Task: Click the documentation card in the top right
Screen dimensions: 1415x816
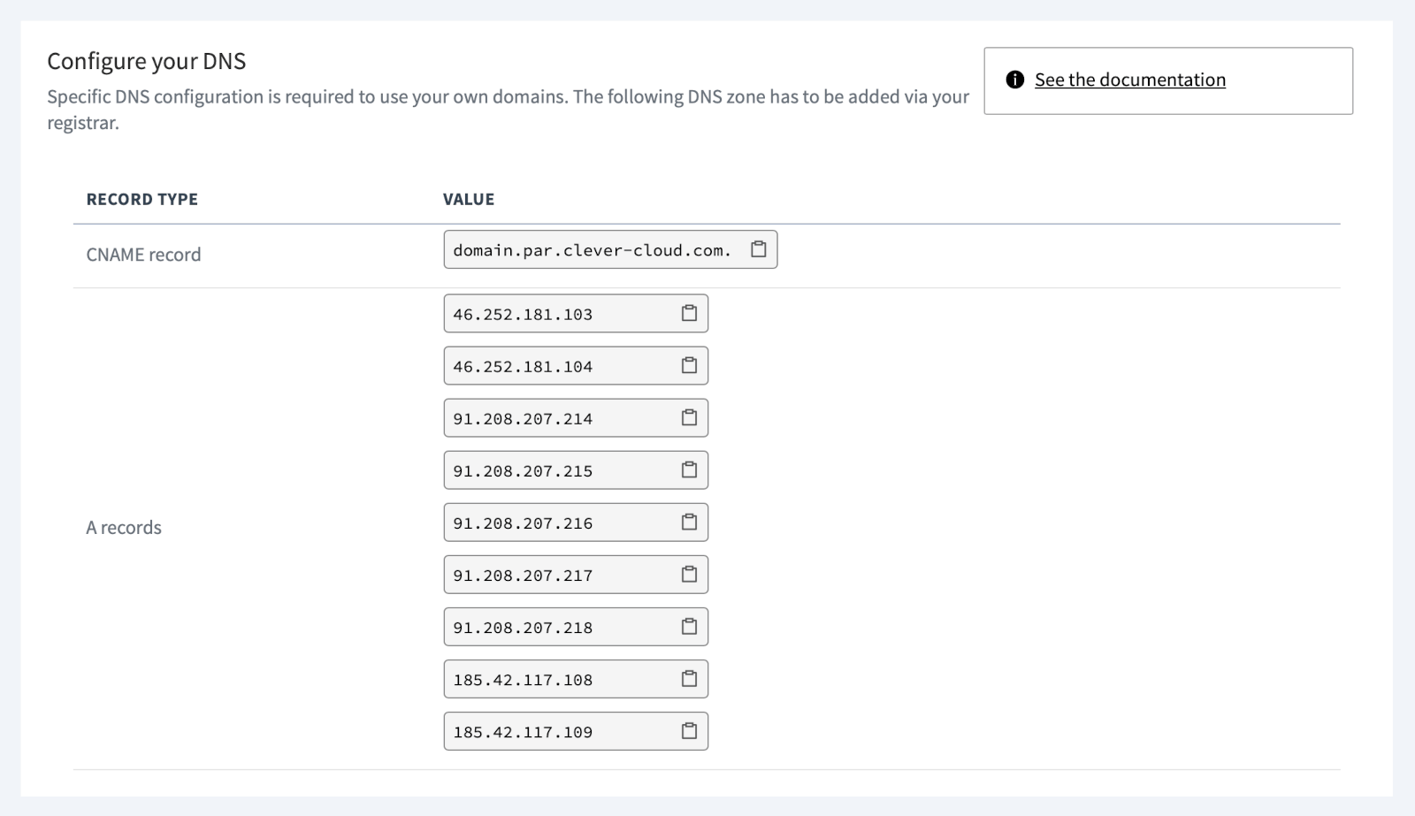Action: coord(1167,80)
